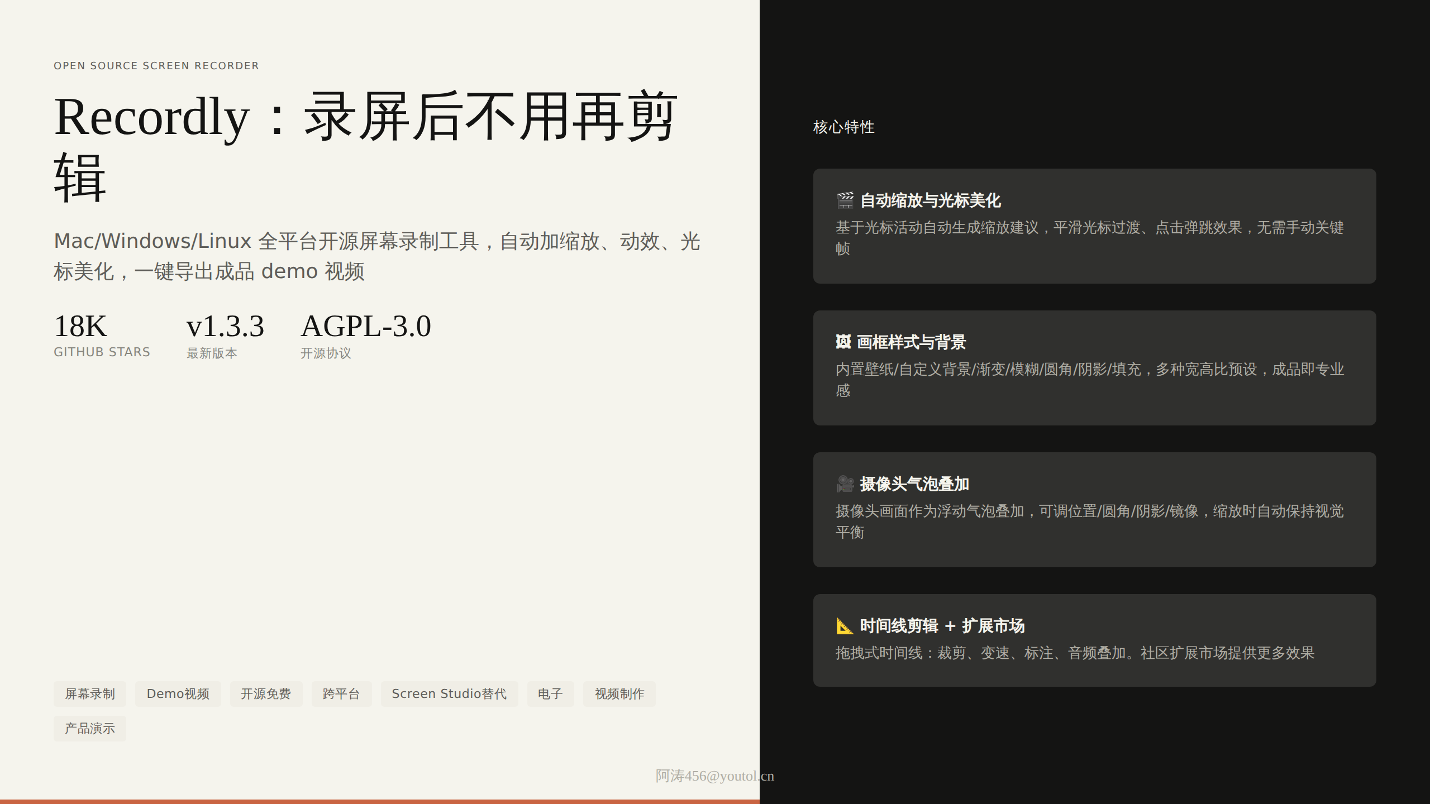Viewport: 1430px width, 804px height.
Task: Click the 核心特性 section heading
Action: point(843,127)
